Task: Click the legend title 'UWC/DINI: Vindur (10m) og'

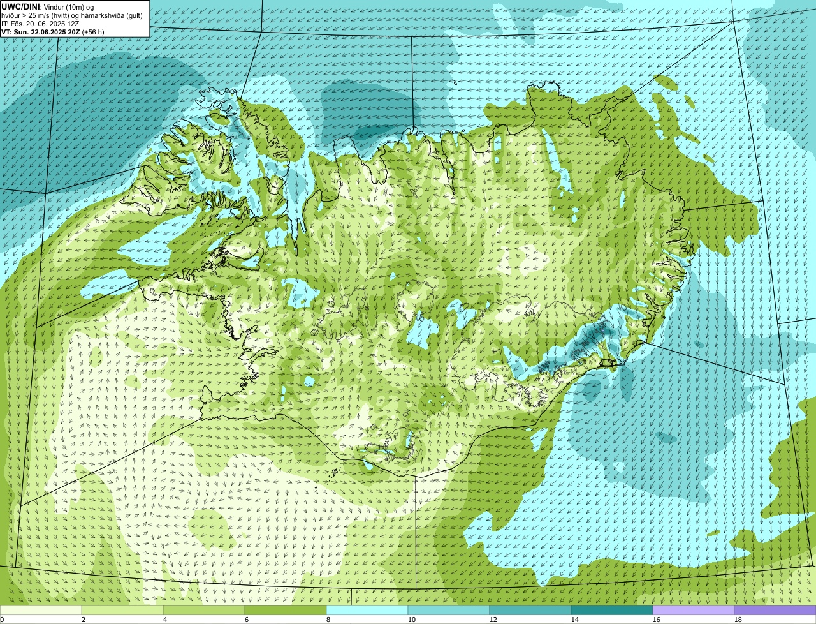Action: (48, 7)
